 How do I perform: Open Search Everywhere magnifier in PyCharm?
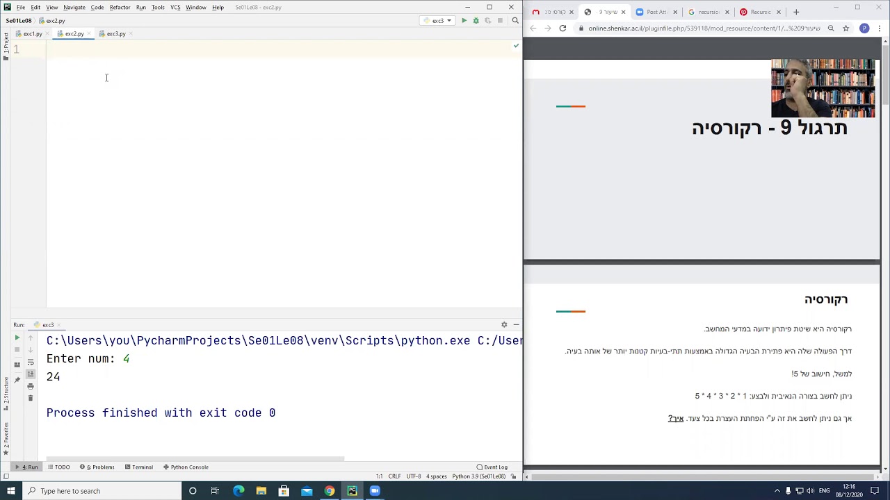tap(515, 21)
